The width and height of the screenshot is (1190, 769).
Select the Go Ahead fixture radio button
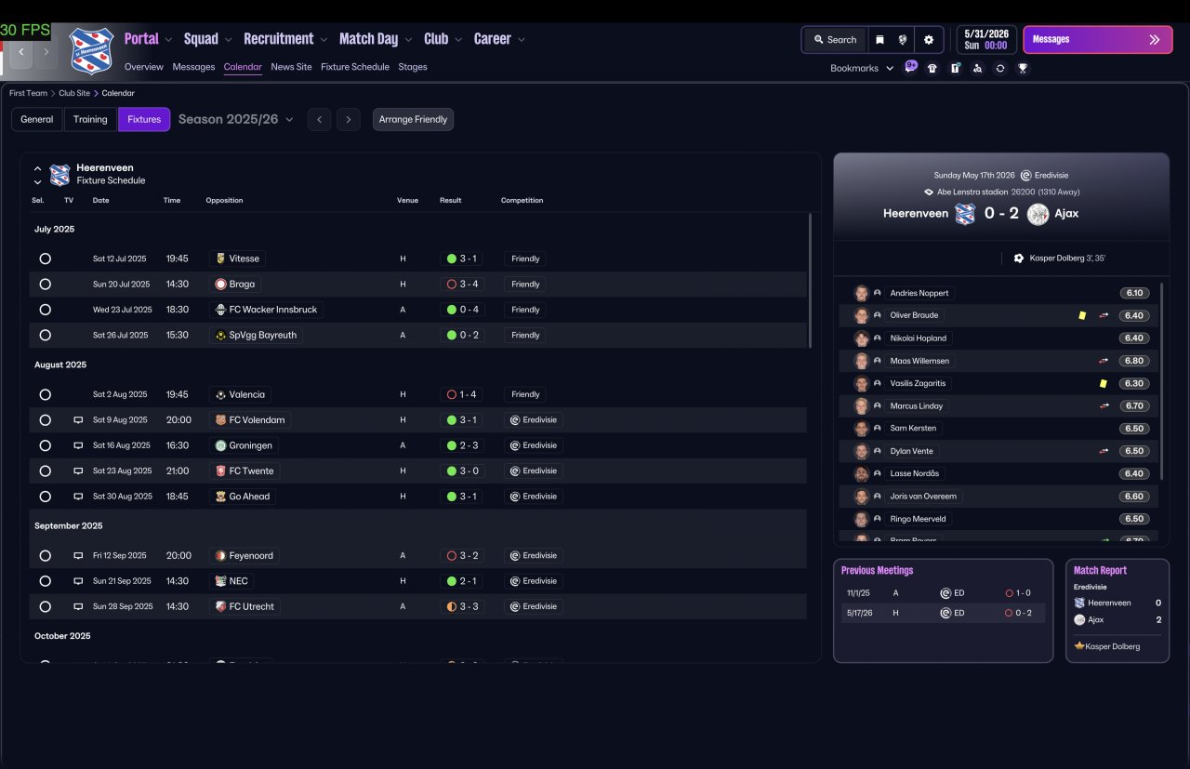tap(45, 497)
